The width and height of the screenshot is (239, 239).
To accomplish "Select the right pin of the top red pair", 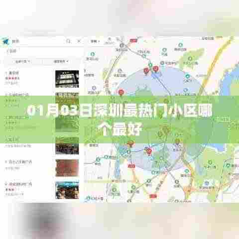I will point(156,68).
